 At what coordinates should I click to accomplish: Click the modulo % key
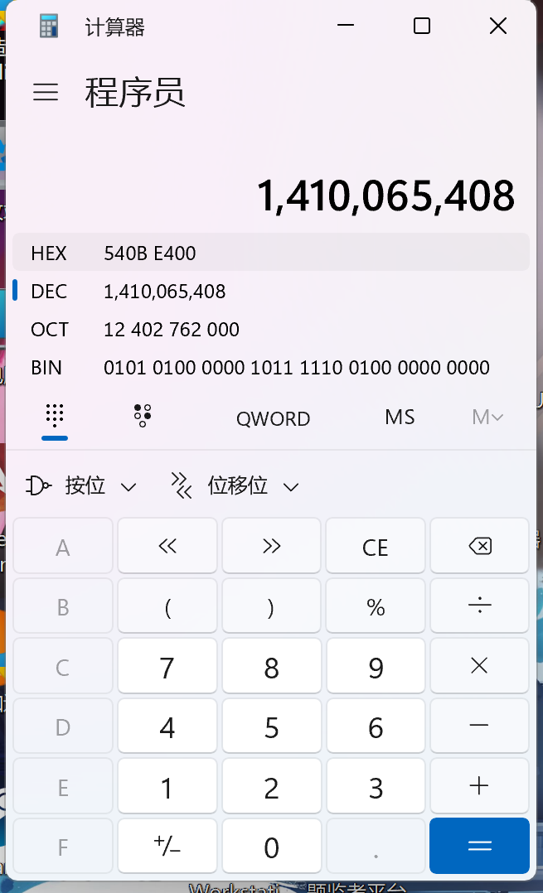pyautogui.click(x=376, y=607)
